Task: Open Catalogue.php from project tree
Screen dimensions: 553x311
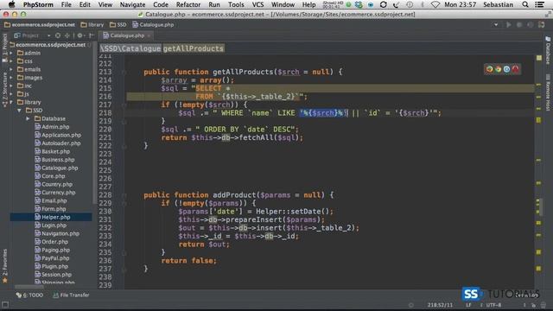Action: point(56,168)
